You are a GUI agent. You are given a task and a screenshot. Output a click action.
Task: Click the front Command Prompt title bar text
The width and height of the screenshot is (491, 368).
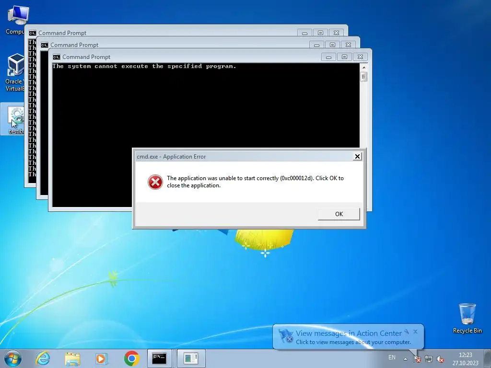(x=86, y=57)
